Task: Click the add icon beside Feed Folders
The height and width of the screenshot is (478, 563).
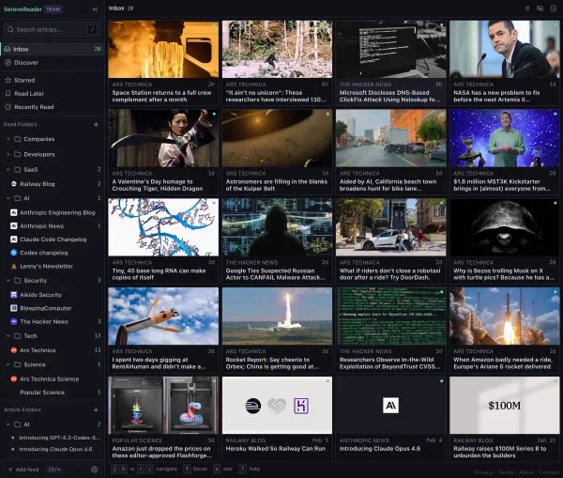Action: [x=96, y=124]
